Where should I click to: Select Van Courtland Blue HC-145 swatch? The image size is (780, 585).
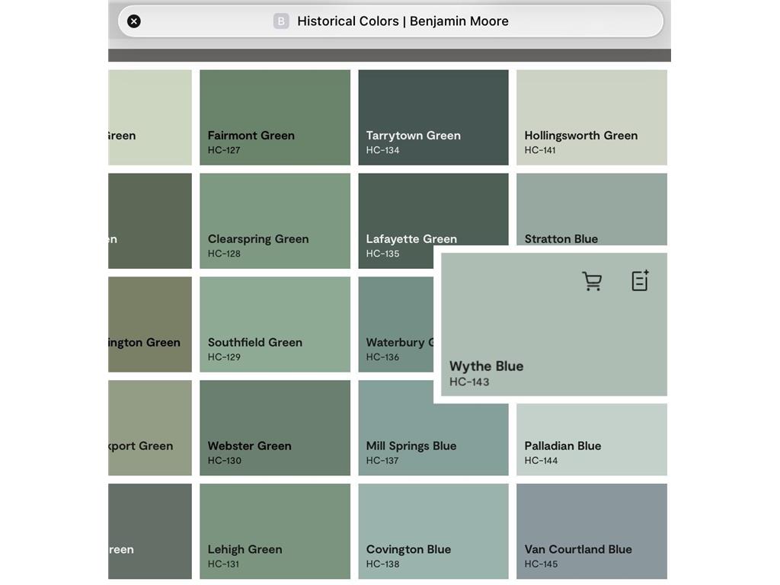[x=591, y=531]
